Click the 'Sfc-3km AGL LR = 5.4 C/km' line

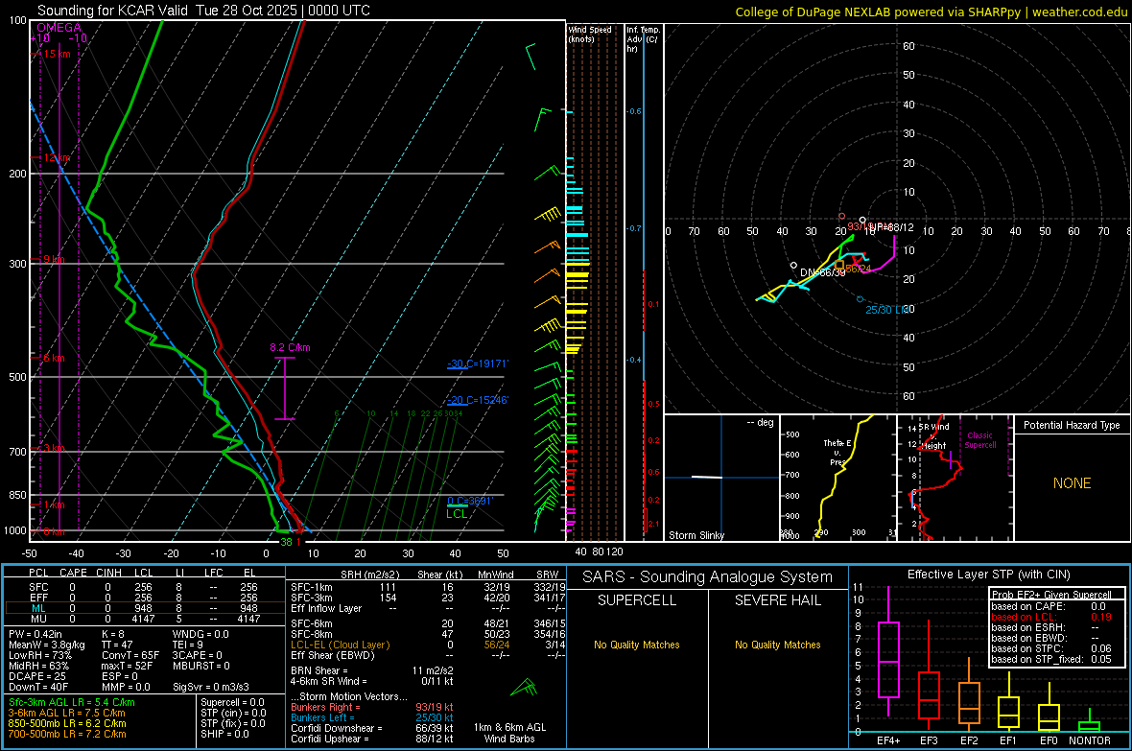click(x=72, y=702)
